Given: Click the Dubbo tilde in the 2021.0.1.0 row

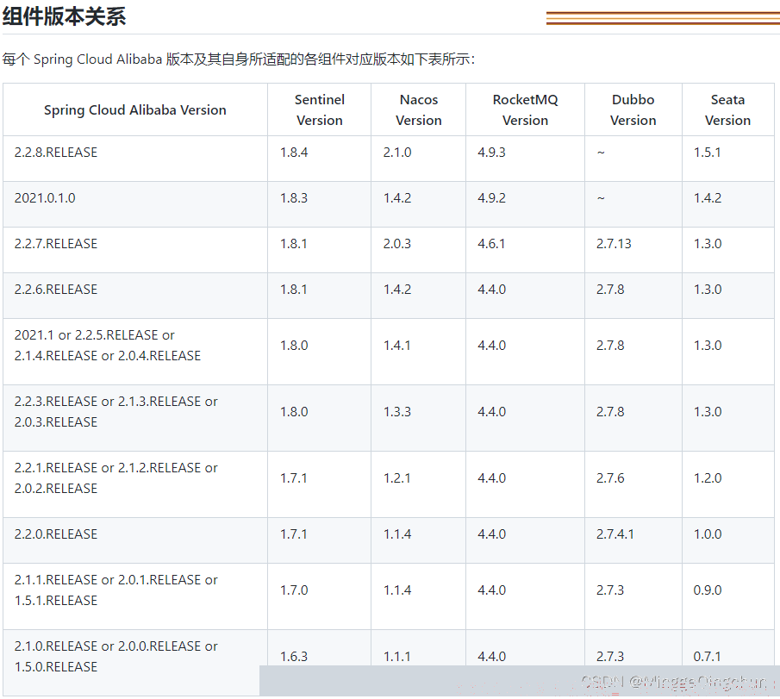Looking at the screenshot, I should click(x=601, y=198).
